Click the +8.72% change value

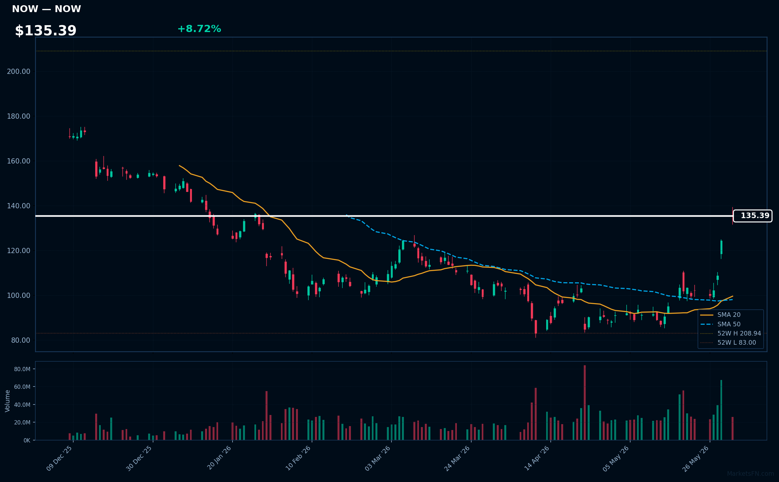click(199, 29)
